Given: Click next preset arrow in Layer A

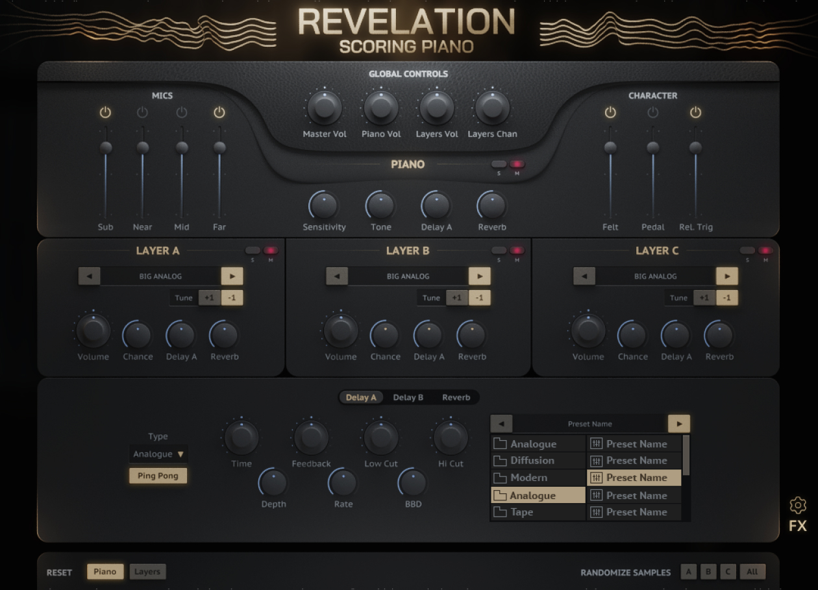Looking at the screenshot, I should point(232,276).
